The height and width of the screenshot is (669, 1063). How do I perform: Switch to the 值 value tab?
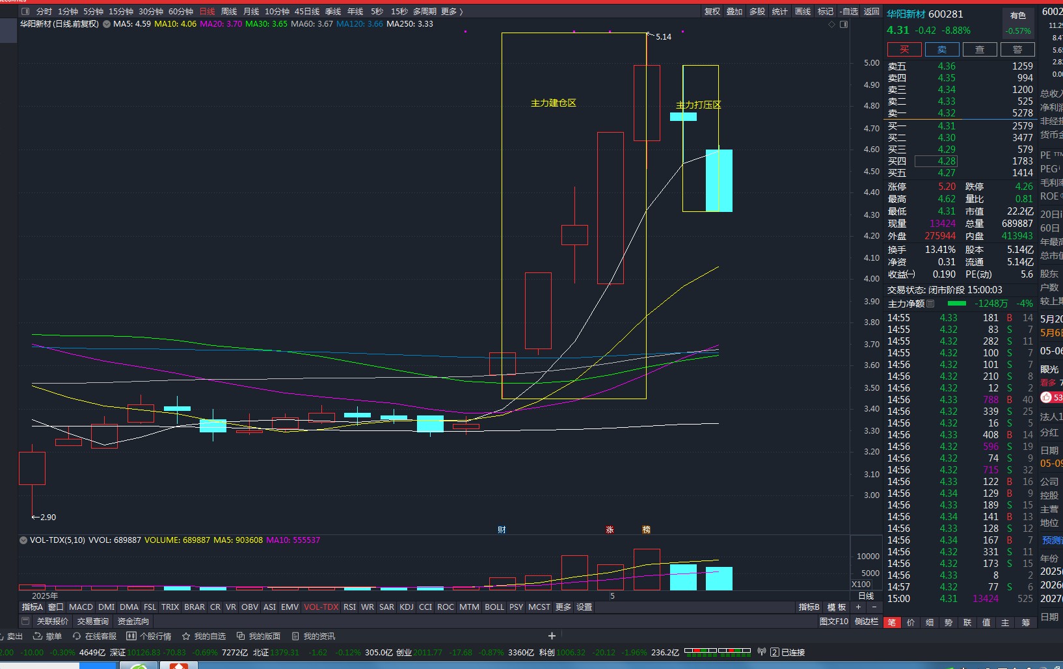coord(986,623)
